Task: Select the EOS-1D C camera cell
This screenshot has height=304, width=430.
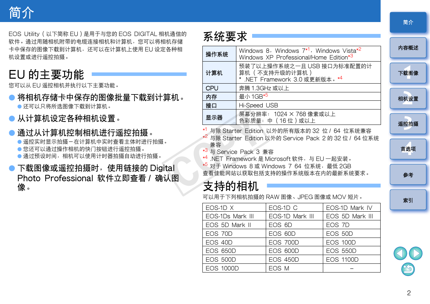Action: pos(294,208)
